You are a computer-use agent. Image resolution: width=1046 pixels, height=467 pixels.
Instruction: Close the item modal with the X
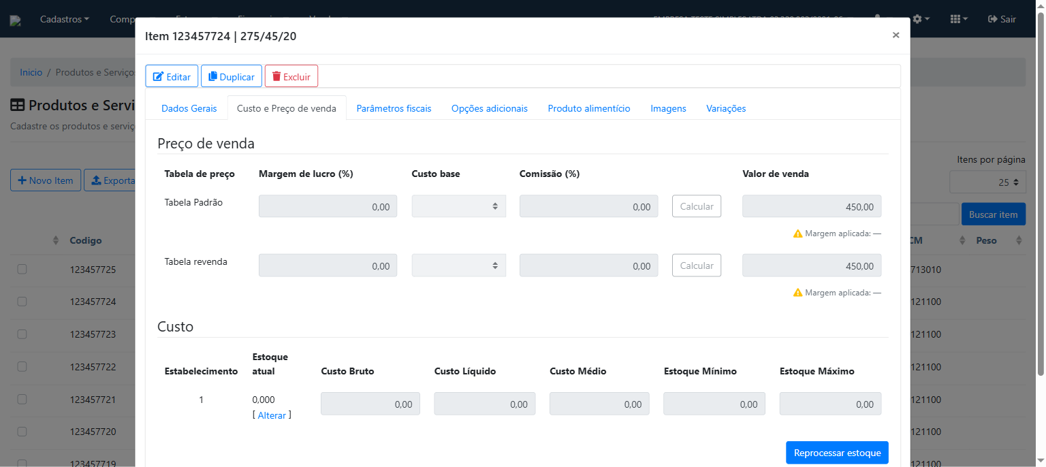click(x=896, y=35)
